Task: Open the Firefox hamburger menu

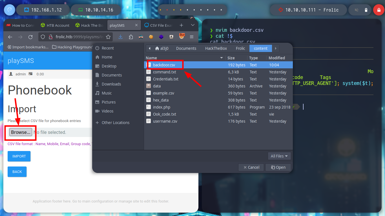Action: coord(192,37)
